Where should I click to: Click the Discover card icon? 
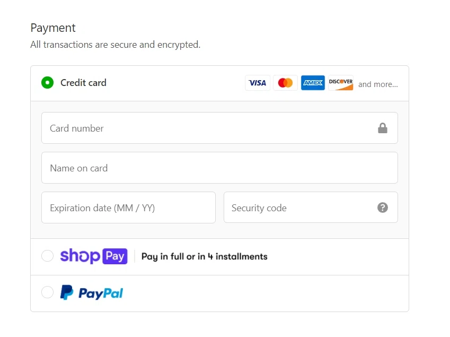[x=340, y=83]
